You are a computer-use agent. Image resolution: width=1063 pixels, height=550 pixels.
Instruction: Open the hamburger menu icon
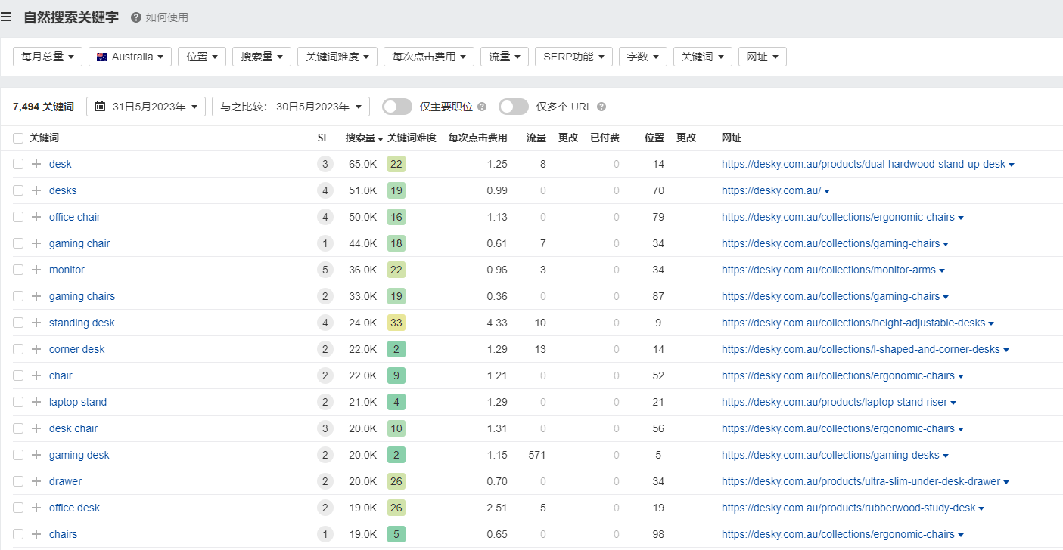click(7, 17)
